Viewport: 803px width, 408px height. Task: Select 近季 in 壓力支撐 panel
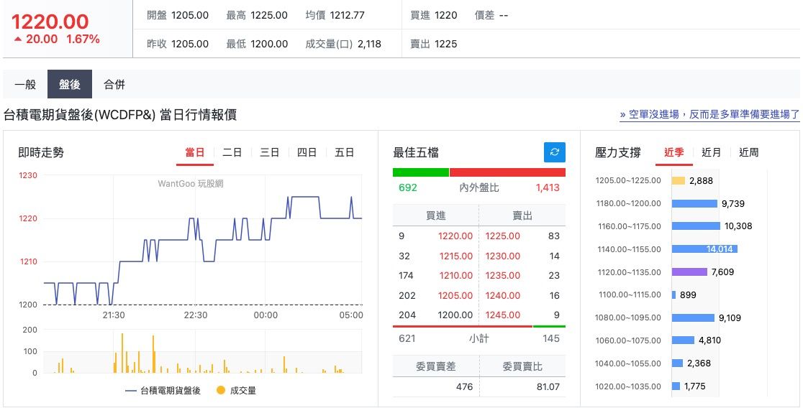[674, 152]
